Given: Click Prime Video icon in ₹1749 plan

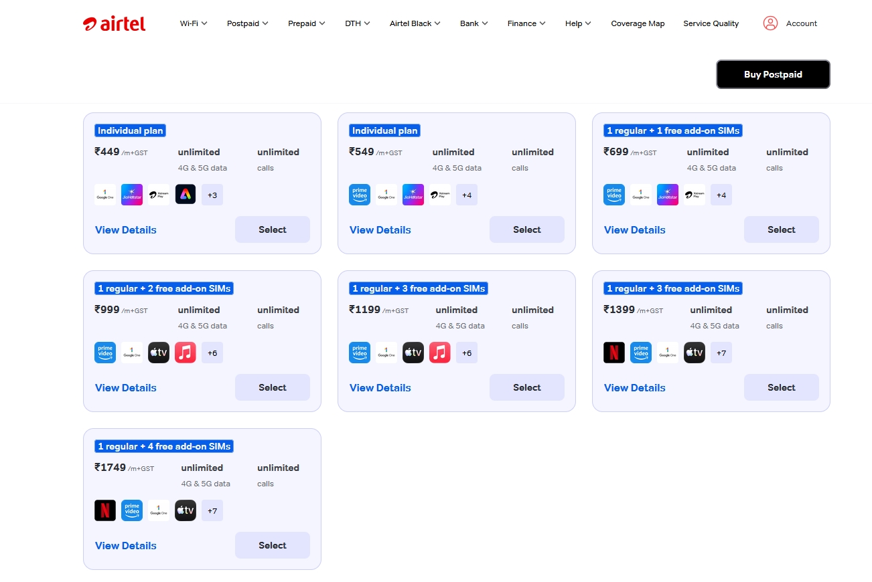Looking at the screenshot, I should (132, 510).
